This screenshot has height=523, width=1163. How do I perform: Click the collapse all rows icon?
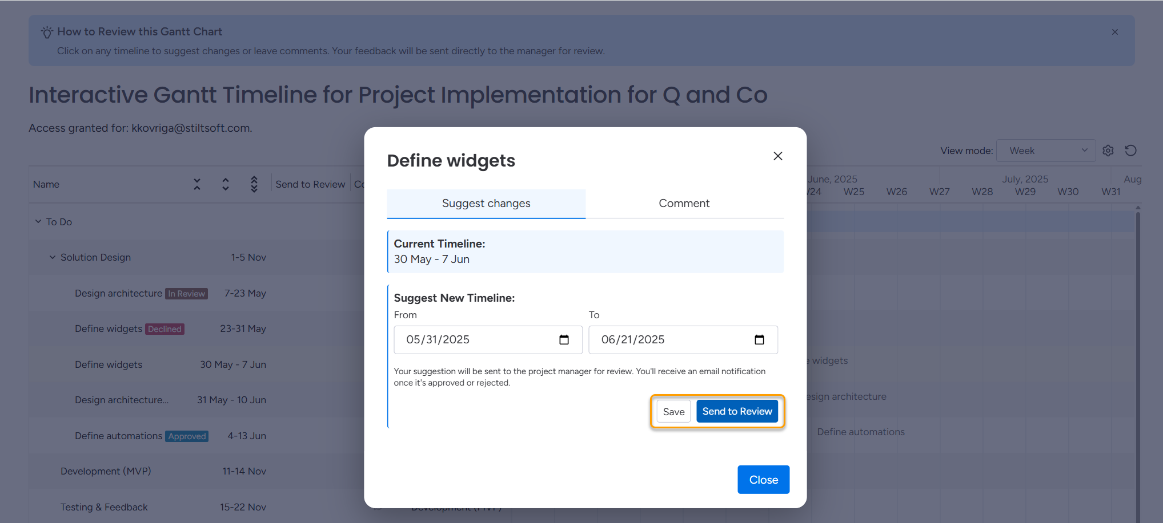click(x=197, y=184)
